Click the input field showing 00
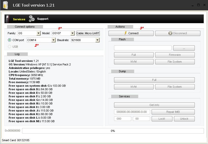This screenshot has width=208, height=144. pyautogui.click(x=141, y=119)
